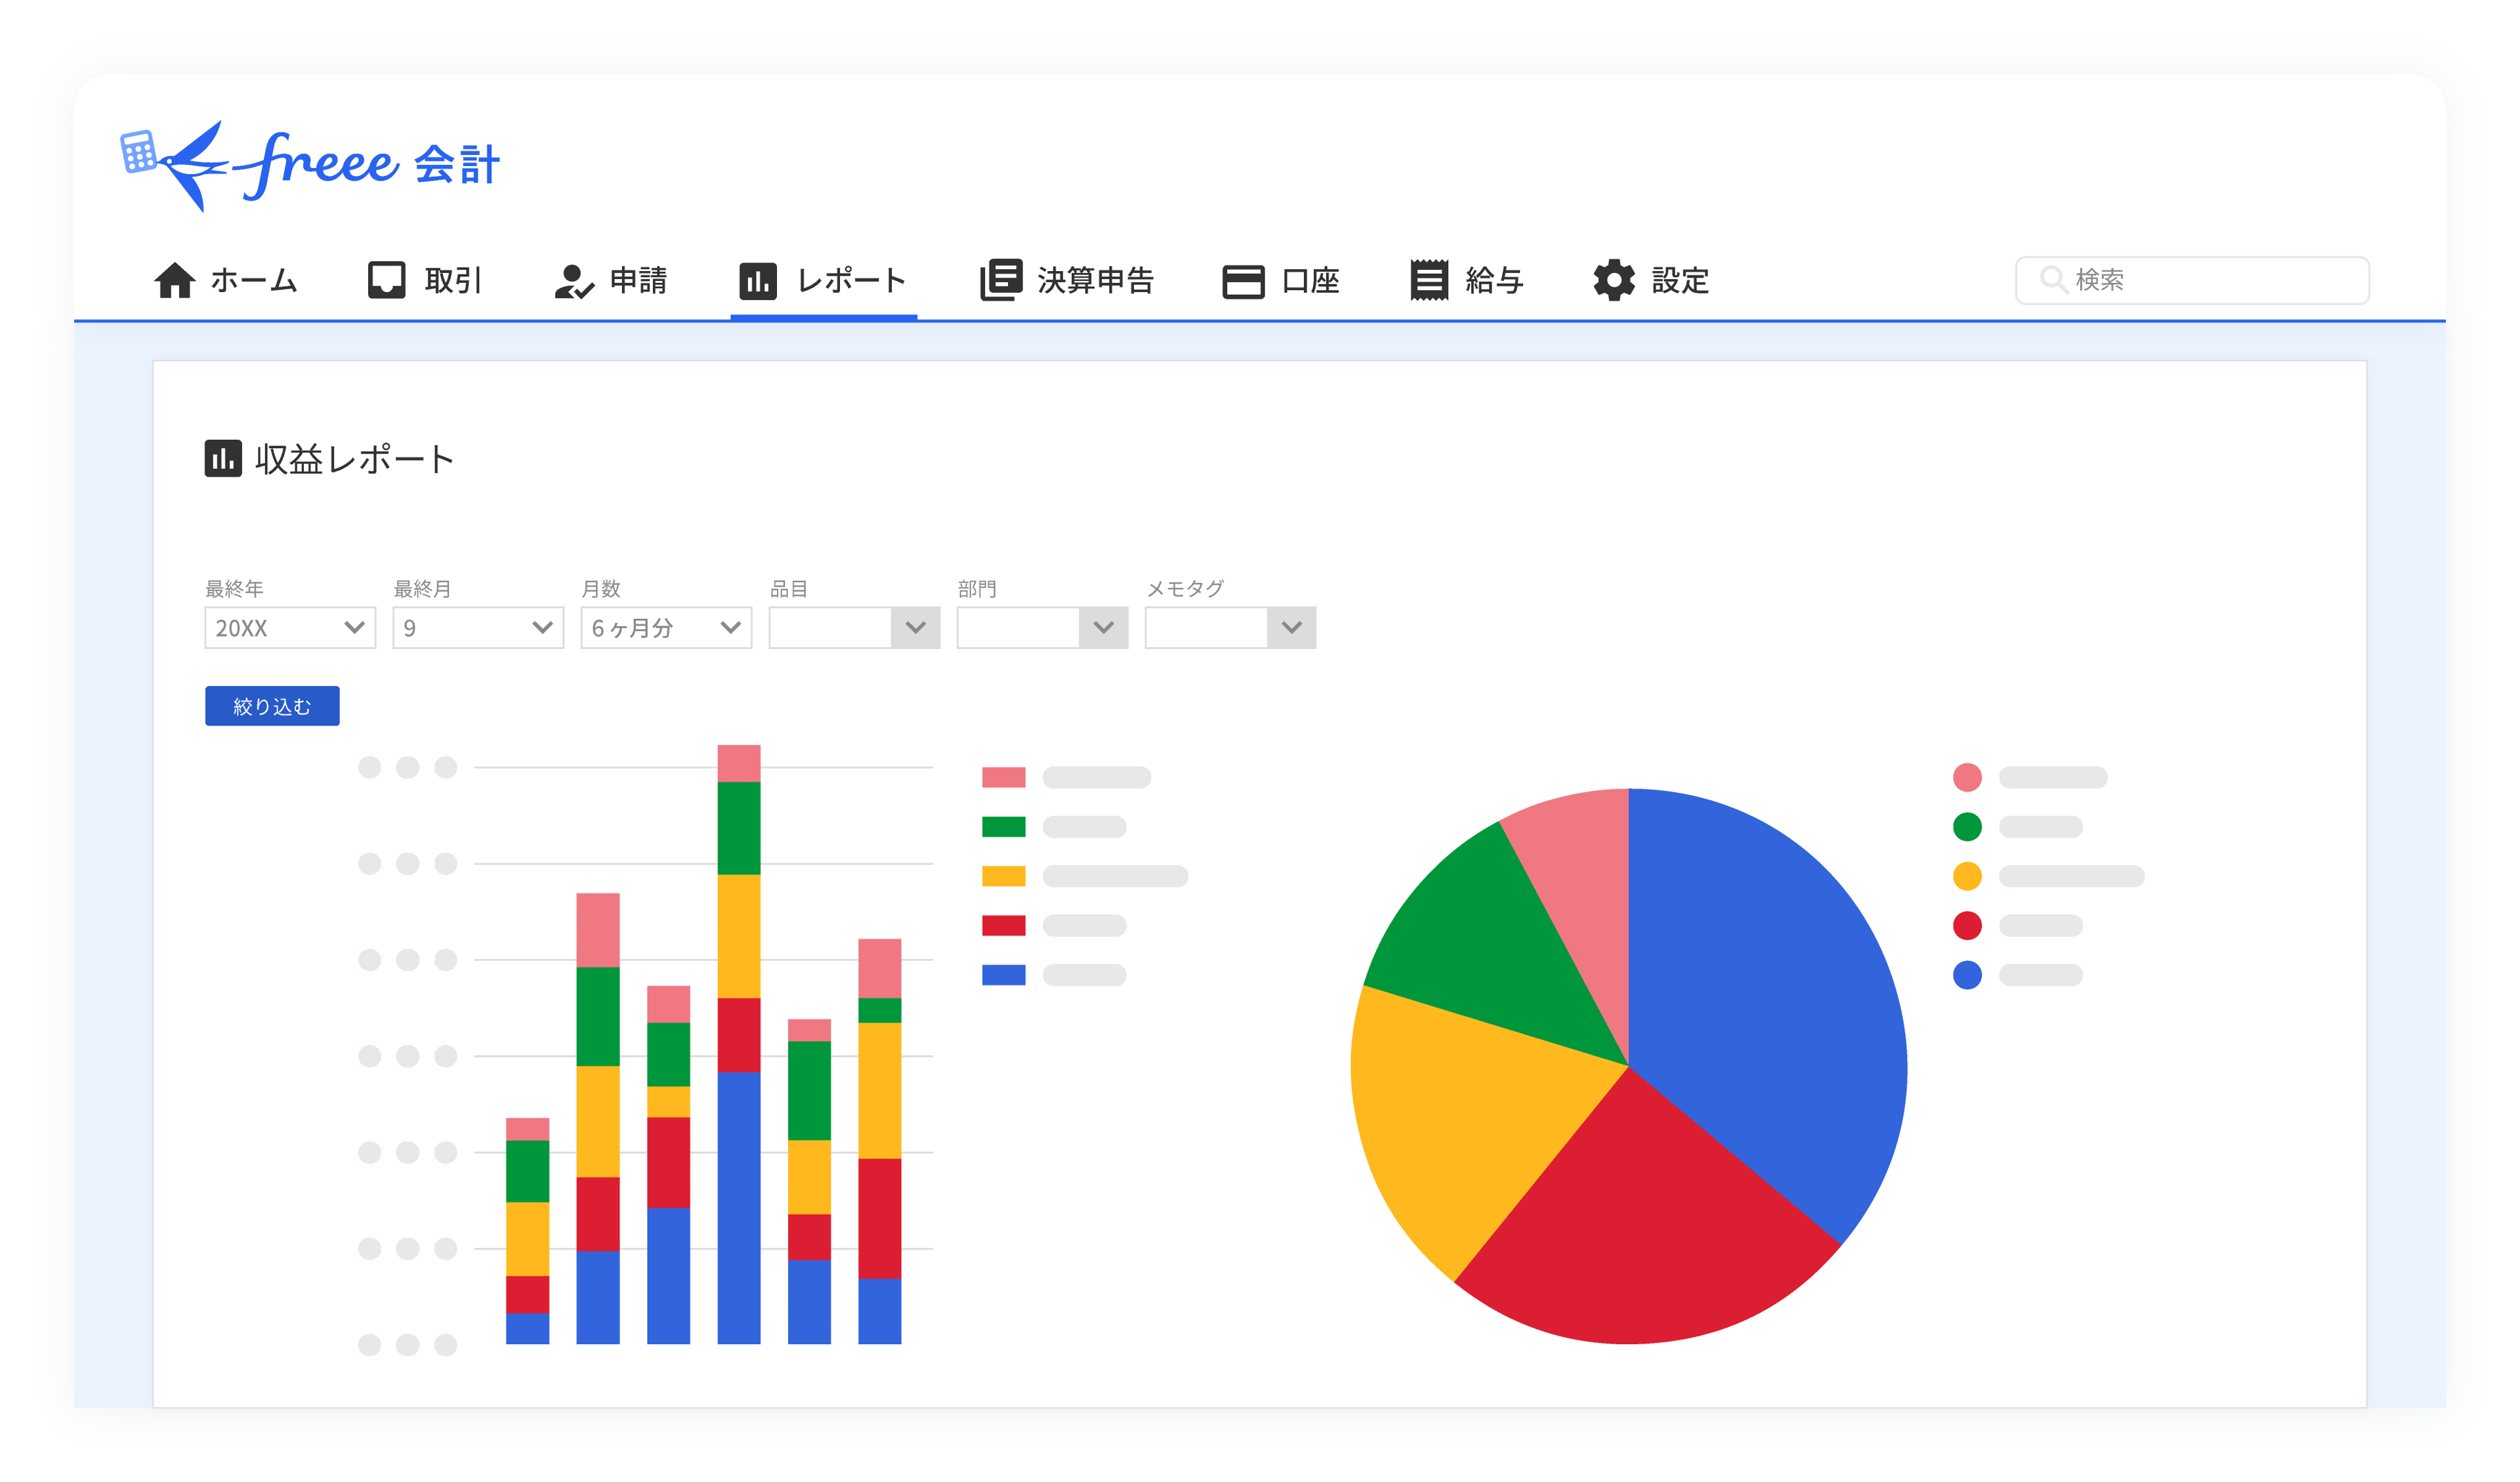Click the red pie legend dot
This screenshot has width=2520, height=1482.
coord(1967,926)
